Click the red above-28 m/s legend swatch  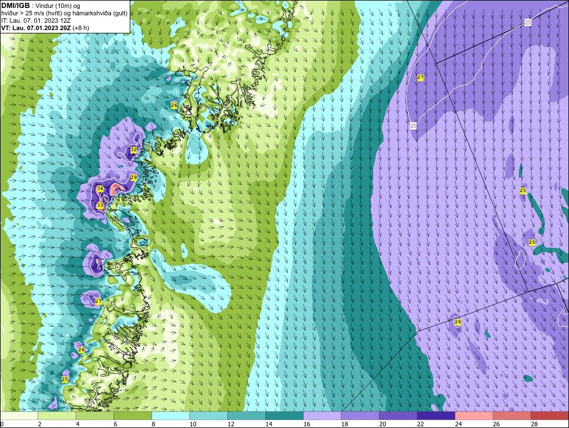tap(550, 415)
